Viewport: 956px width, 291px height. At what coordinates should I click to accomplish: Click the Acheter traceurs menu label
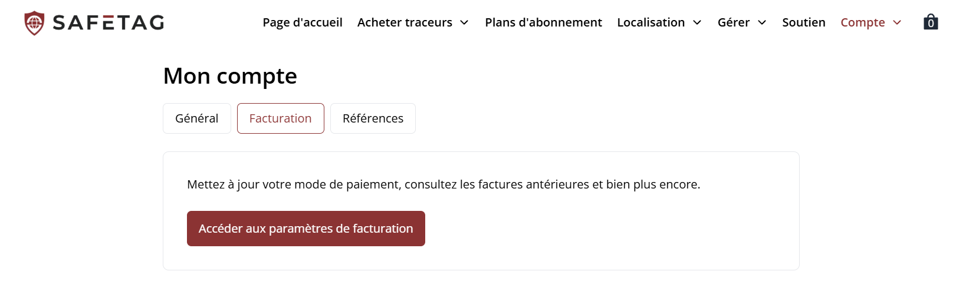pos(405,22)
